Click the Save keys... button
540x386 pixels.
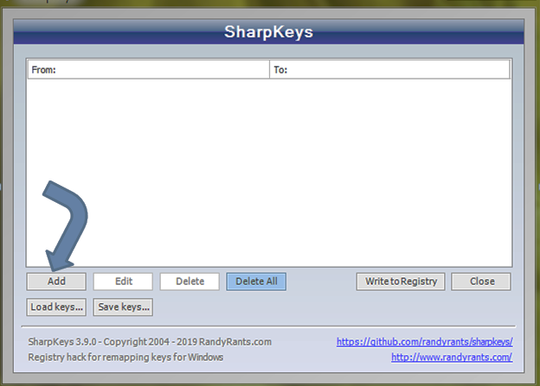click(x=124, y=307)
